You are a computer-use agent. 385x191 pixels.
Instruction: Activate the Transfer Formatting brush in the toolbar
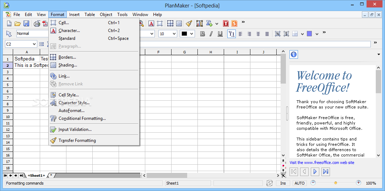click(x=189, y=23)
